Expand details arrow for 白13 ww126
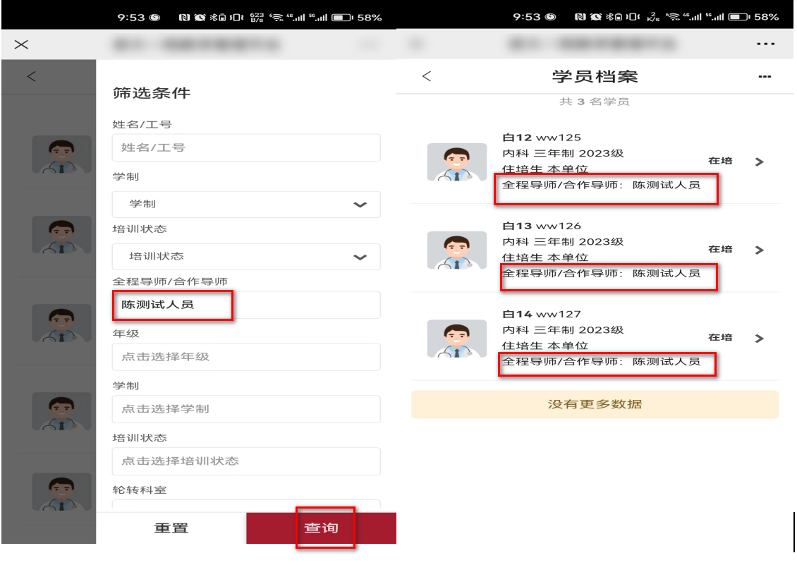The width and height of the screenshot is (797, 565). 760,250
